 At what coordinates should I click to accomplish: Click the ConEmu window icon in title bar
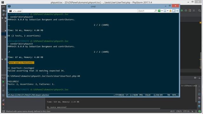9,6
